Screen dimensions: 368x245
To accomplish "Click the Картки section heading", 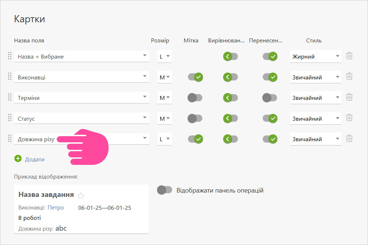I will point(29,19).
